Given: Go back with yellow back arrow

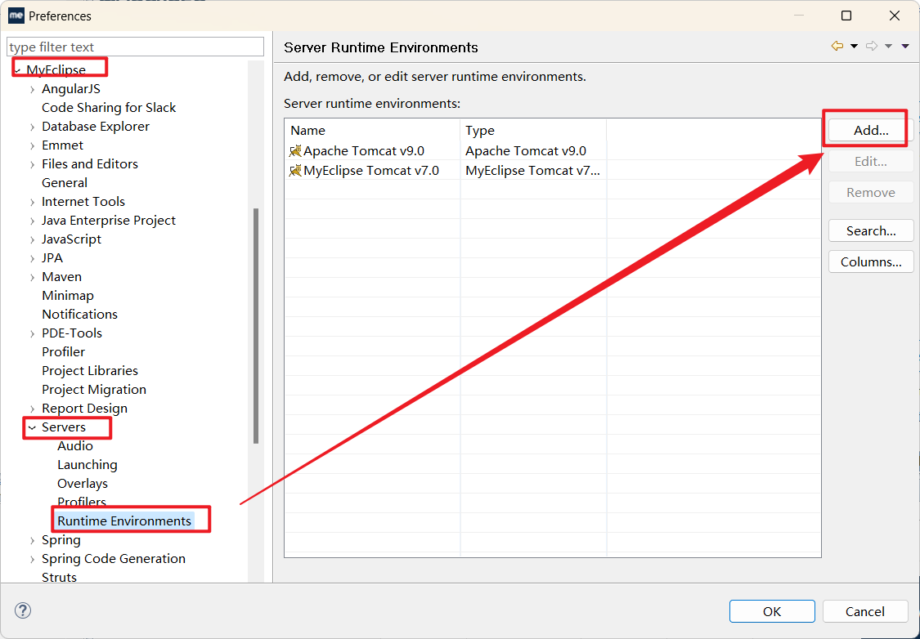Looking at the screenshot, I should [x=837, y=47].
